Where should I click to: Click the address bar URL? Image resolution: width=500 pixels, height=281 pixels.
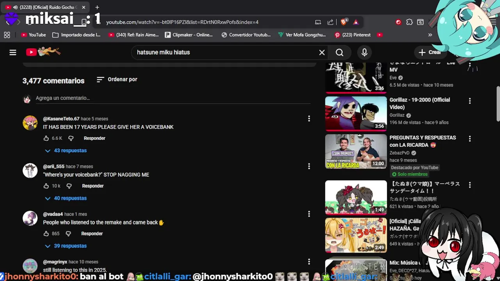(x=182, y=22)
